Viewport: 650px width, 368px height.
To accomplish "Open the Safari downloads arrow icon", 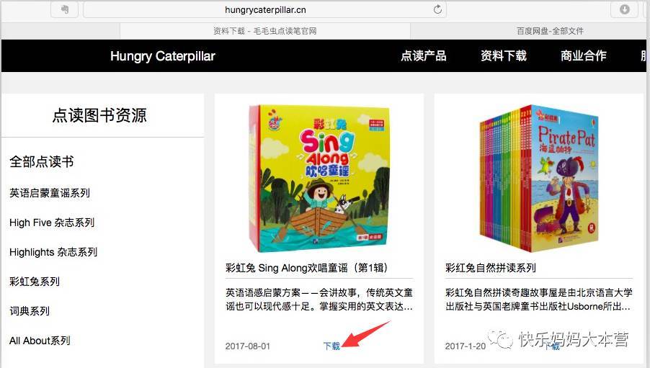I will click(x=624, y=9).
